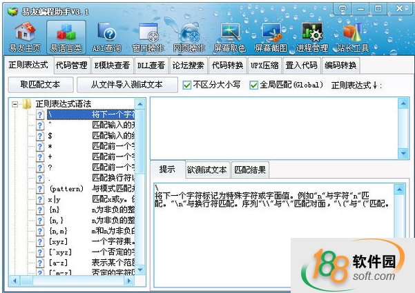The width and height of the screenshot is (415, 293).
Task: Disable the 全局匹配(Global) checkbox
Action: 254,85
